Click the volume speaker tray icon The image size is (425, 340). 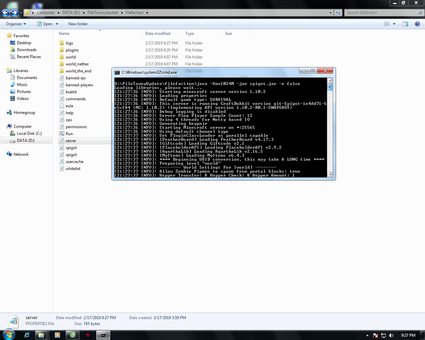391,335
